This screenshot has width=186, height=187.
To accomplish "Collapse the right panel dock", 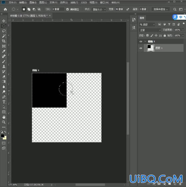I will 185,14.
